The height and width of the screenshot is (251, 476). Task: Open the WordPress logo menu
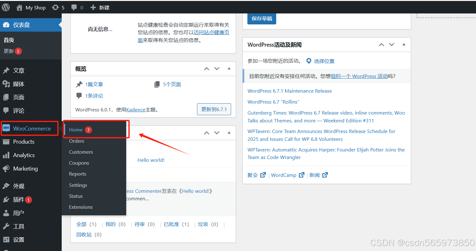coord(6,7)
